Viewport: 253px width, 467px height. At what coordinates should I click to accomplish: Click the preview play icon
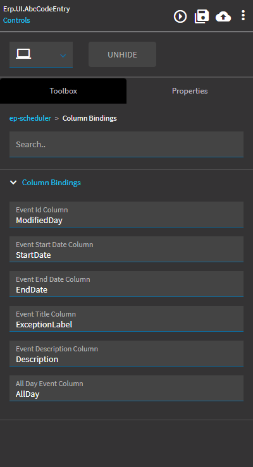click(180, 16)
